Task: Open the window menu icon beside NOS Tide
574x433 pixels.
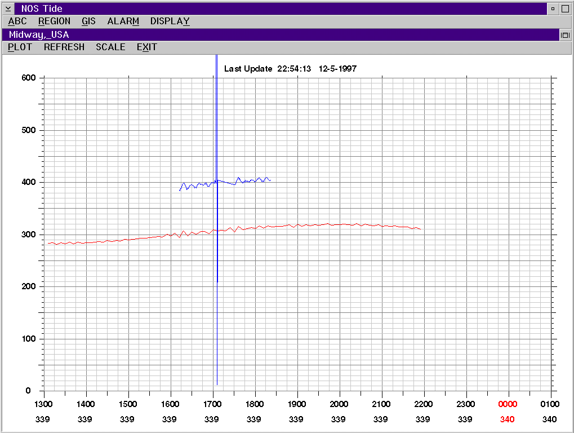Action: pyautogui.click(x=8, y=8)
